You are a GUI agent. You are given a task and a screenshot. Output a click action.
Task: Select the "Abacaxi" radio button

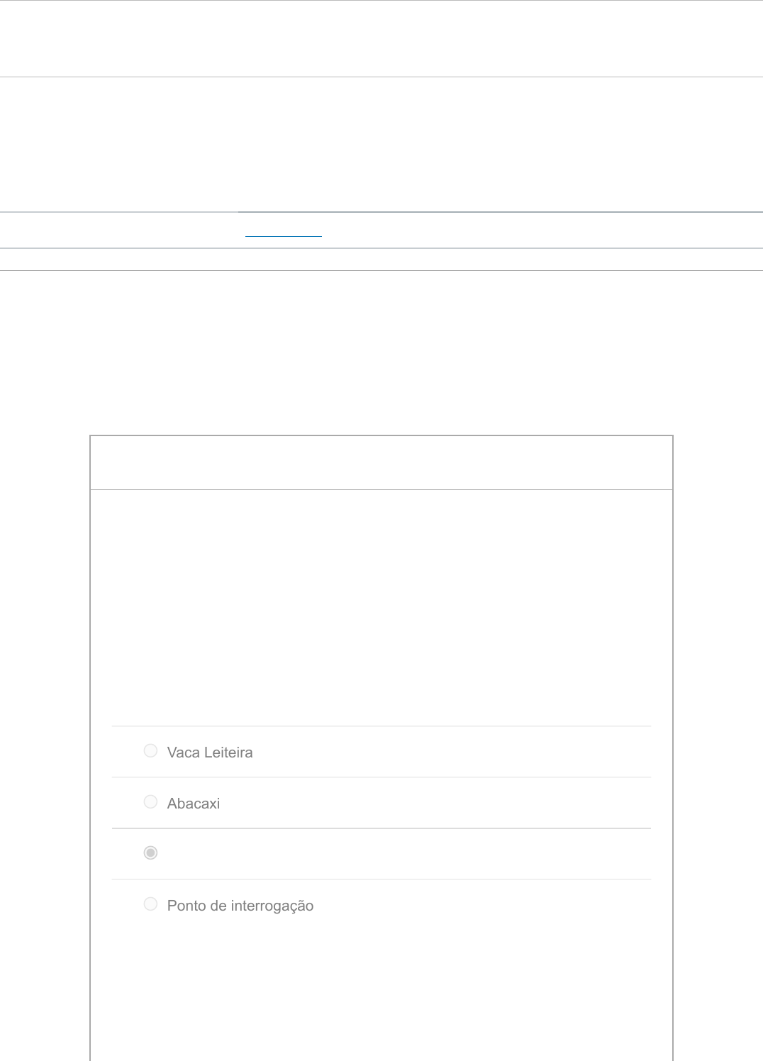coord(150,801)
